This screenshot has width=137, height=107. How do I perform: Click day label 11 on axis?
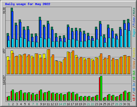(48, 104)
